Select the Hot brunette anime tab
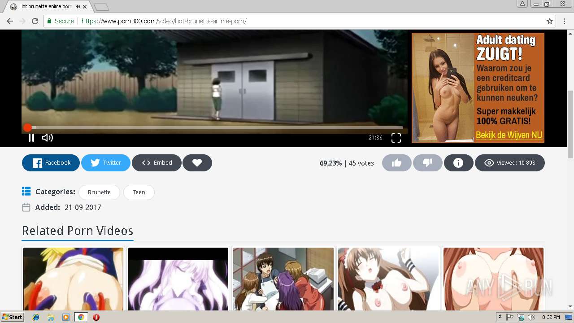 (x=45, y=7)
